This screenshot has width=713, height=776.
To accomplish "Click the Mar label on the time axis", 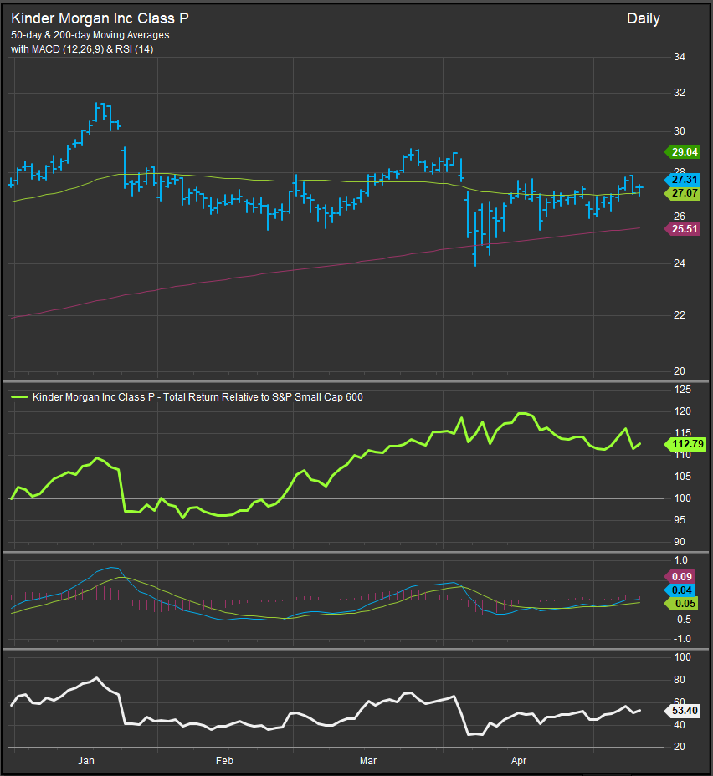I will coord(368,761).
